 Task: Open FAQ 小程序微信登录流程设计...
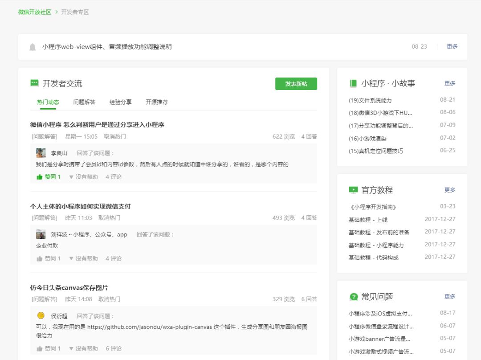pyautogui.click(x=381, y=326)
